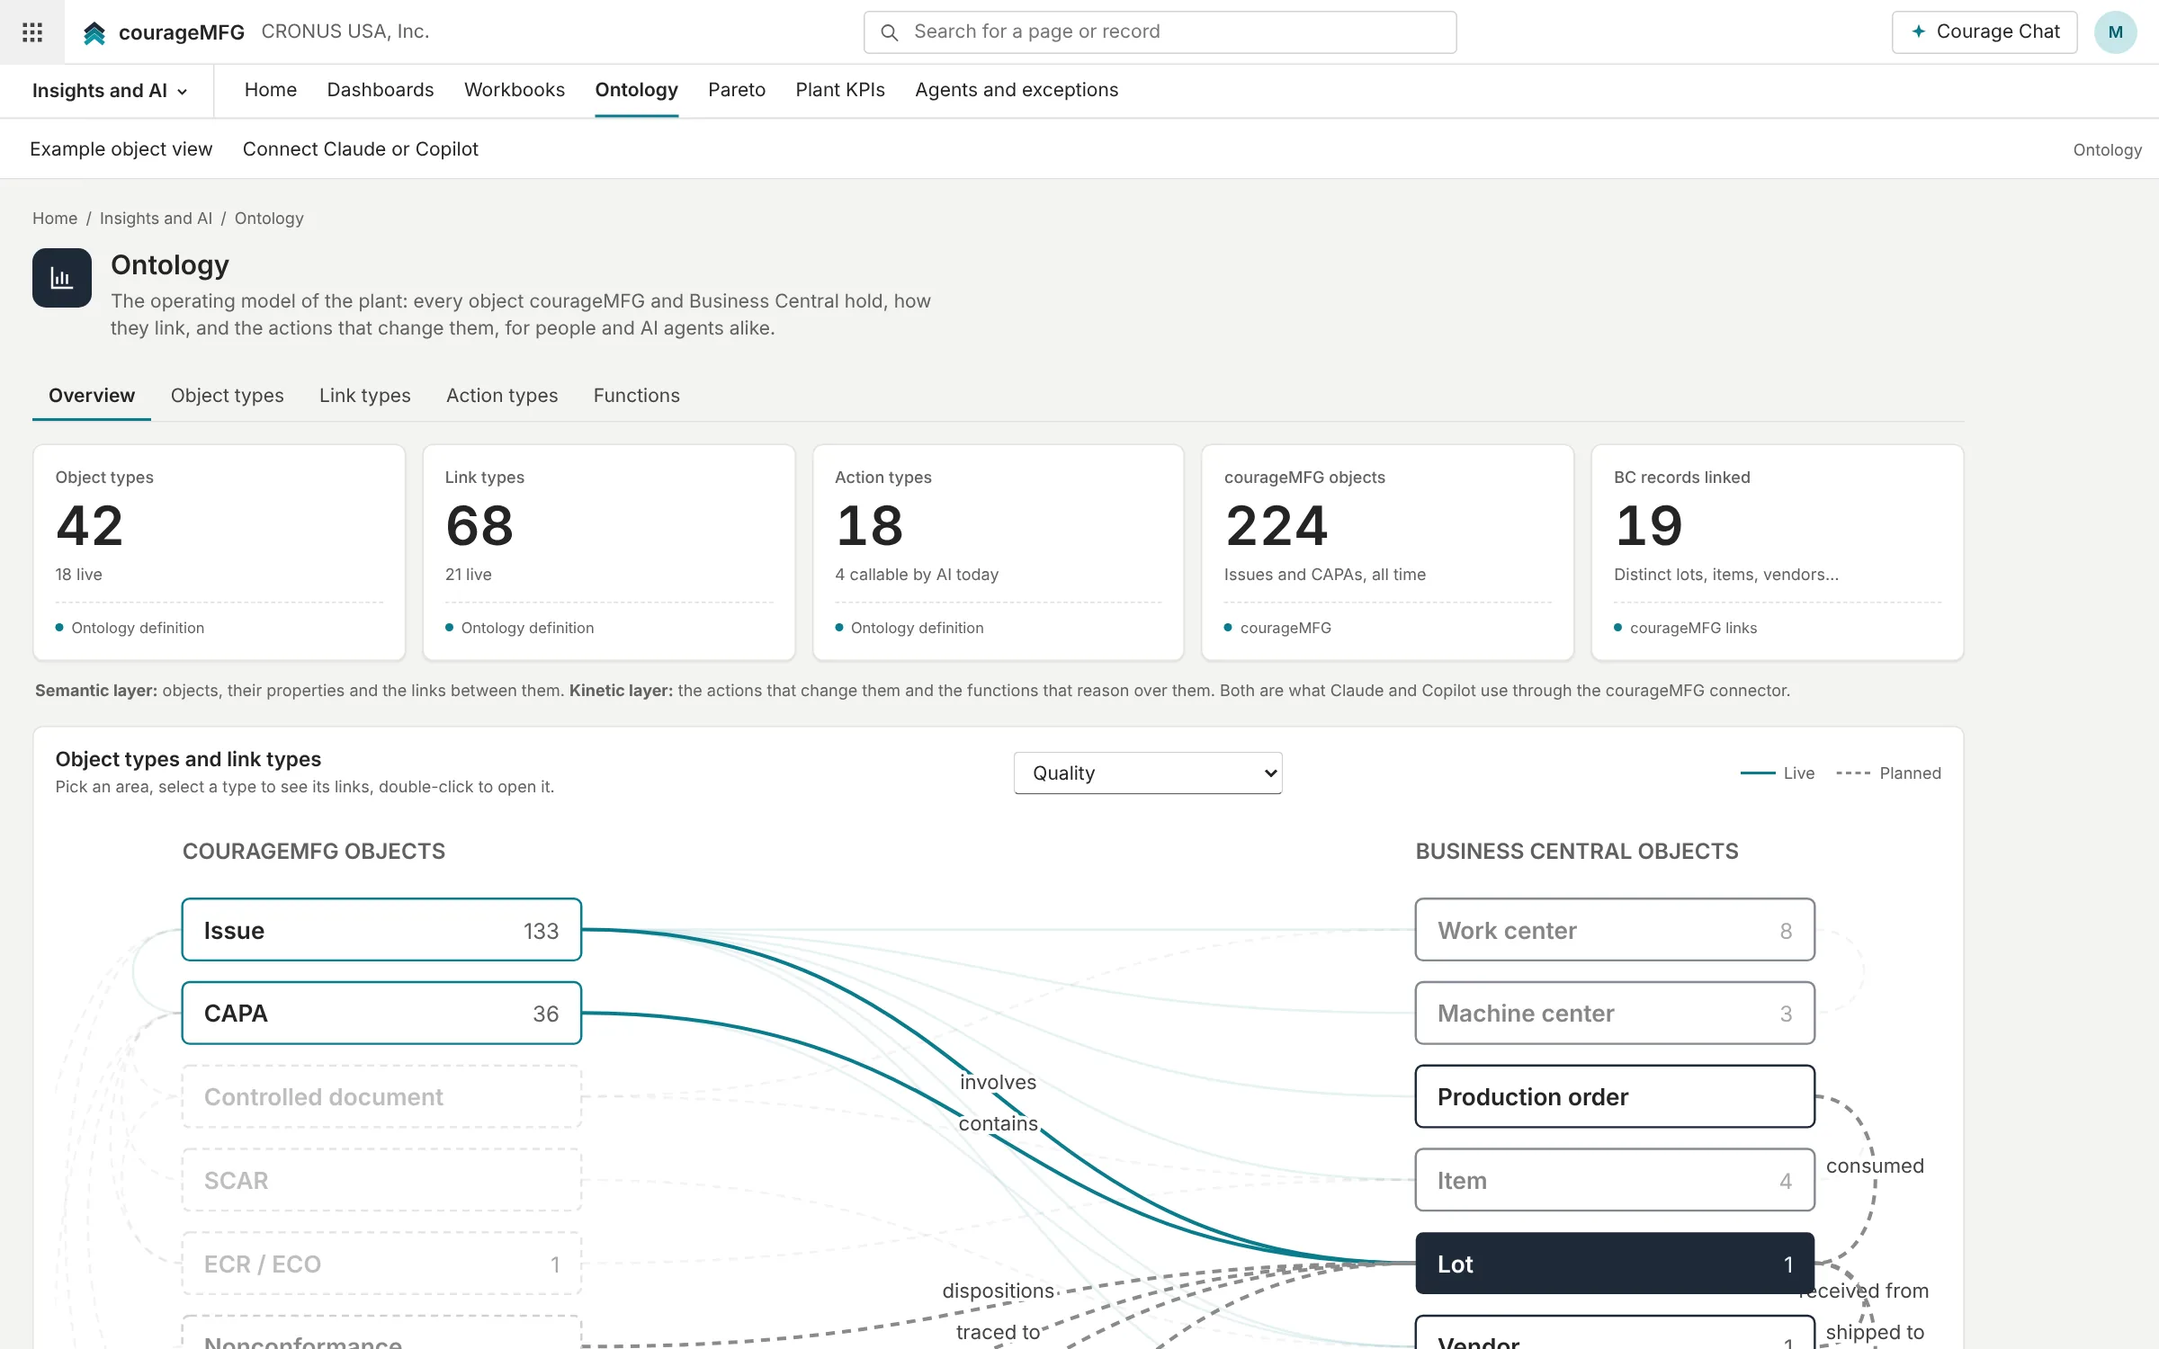Open Example object view
This screenshot has width=2159, height=1349.
pos(121,149)
